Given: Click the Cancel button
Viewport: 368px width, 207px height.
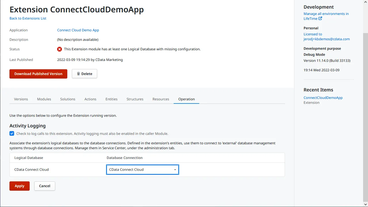Looking at the screenshot, I should pyautogui.click(x=45, y=186).
